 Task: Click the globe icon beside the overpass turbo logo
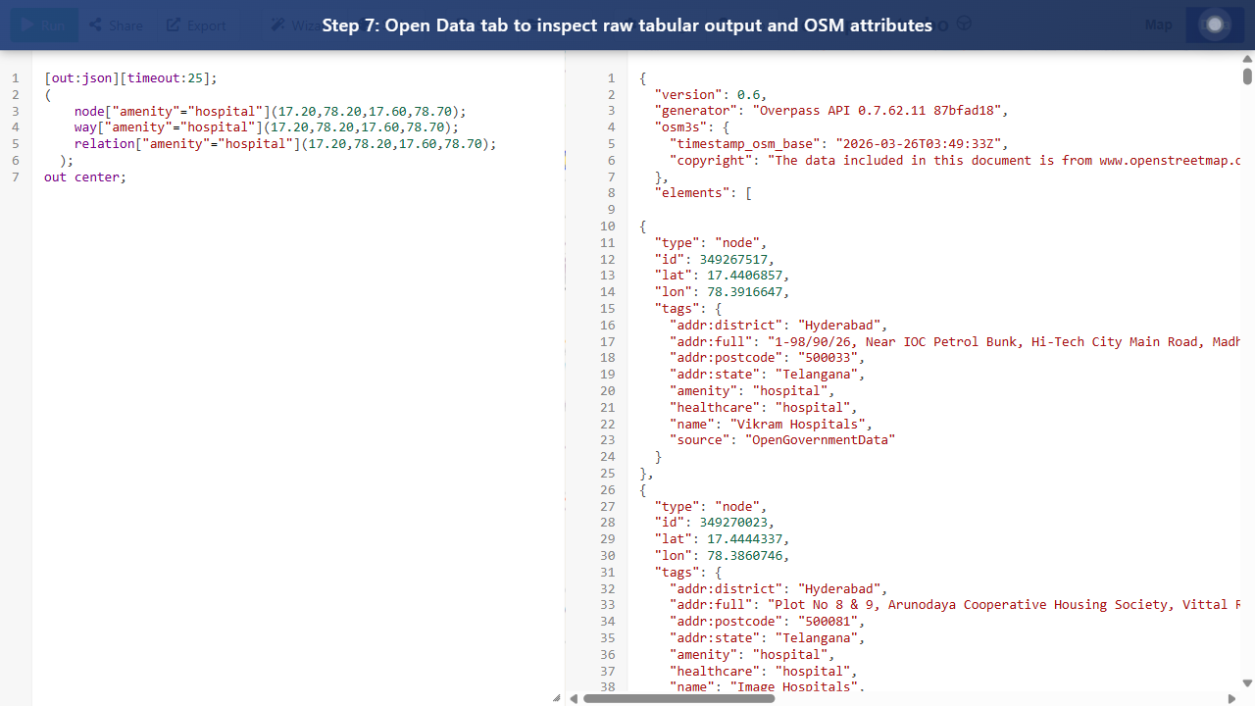964,24
